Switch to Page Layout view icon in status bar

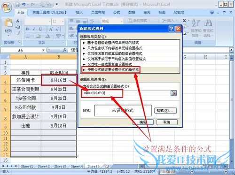[168, 172]
